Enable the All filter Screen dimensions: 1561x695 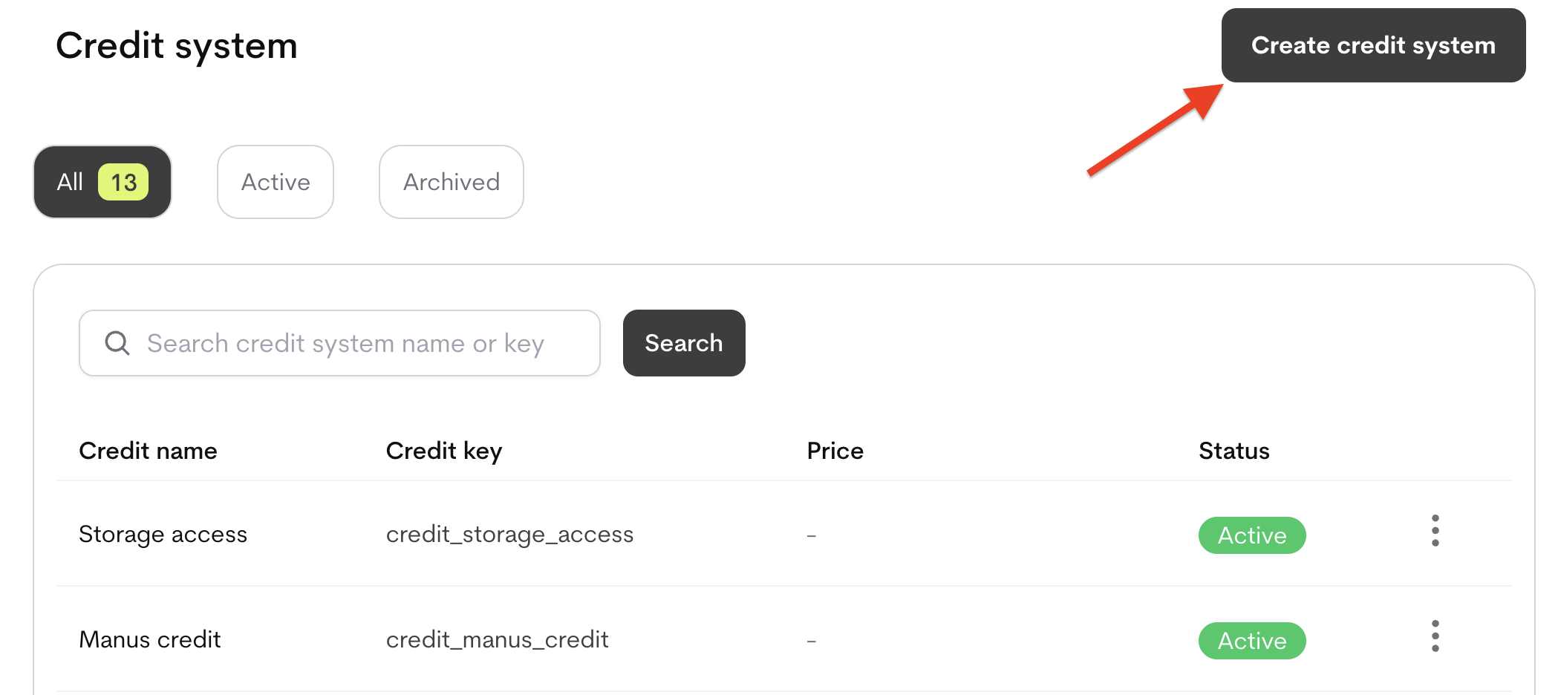(x=102, y=181)
